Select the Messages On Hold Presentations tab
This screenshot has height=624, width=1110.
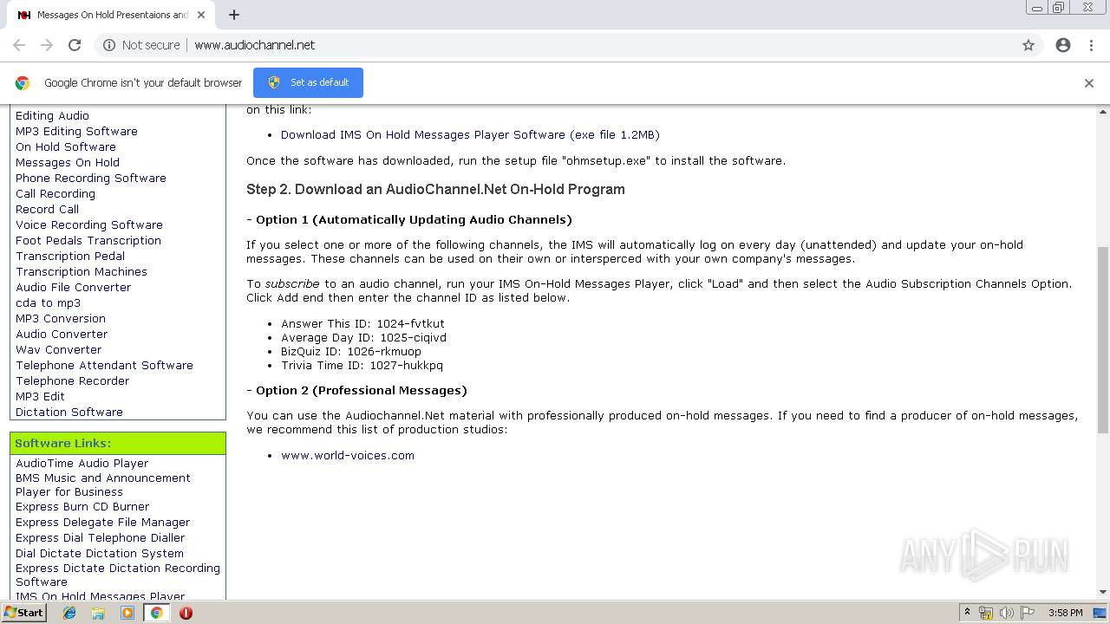(x=111, y=15)
